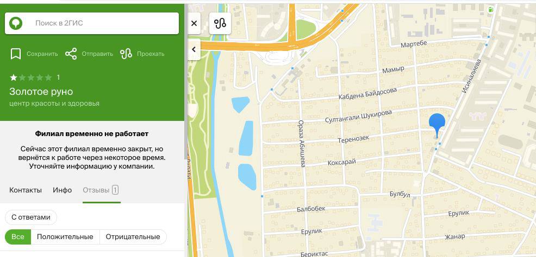The width and height of the screenshot is (536, 257).
Task: Click the Балбобек street label
Action: [311, 209]
